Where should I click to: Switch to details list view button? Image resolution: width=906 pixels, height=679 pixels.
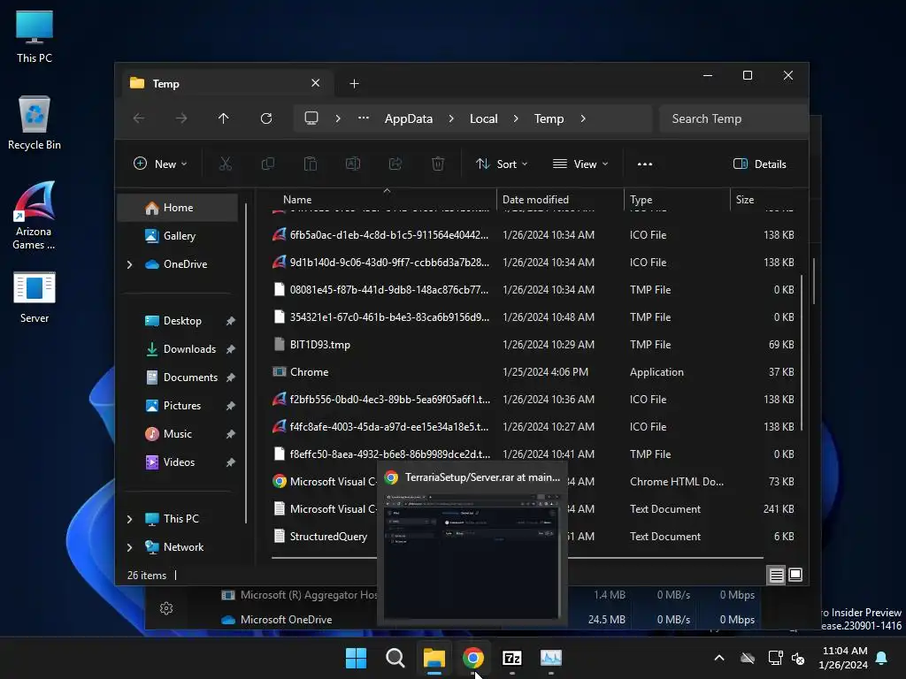coord(776,575)
